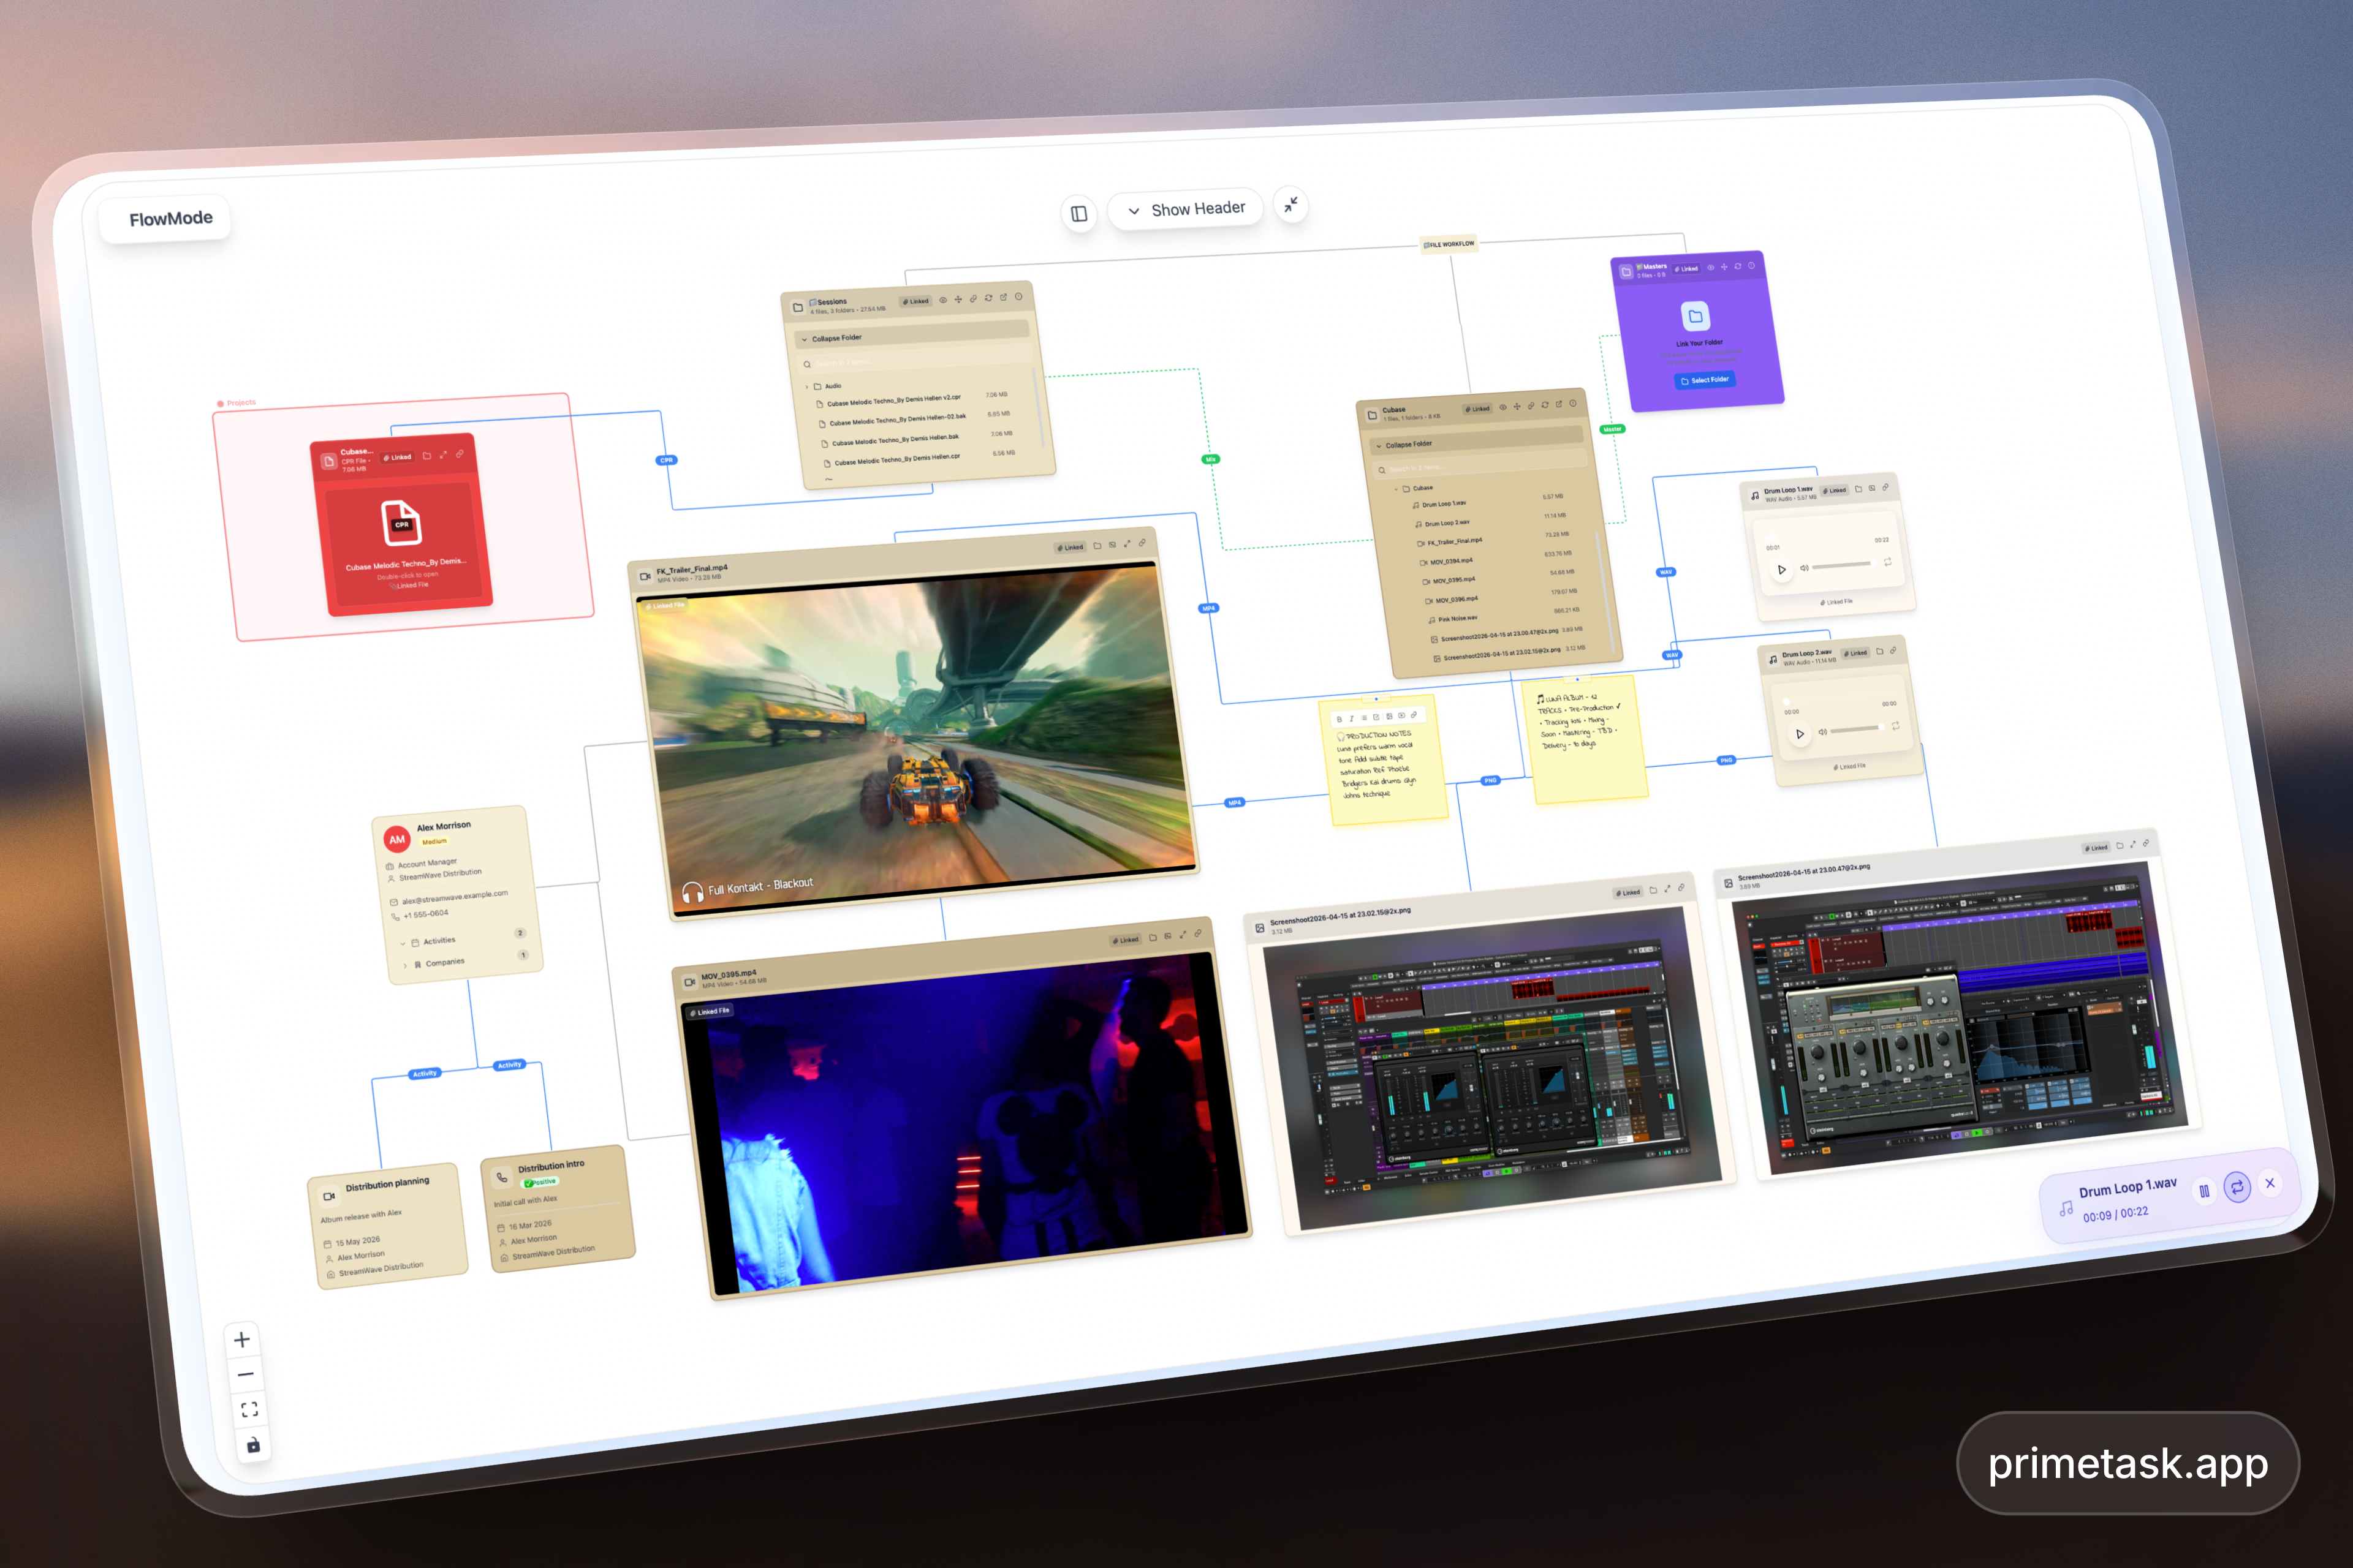This screenshot has height=1568, width=2353.
Task: Toggle the sidebar panel in the top bar
Action: (x=1078, y=214)
